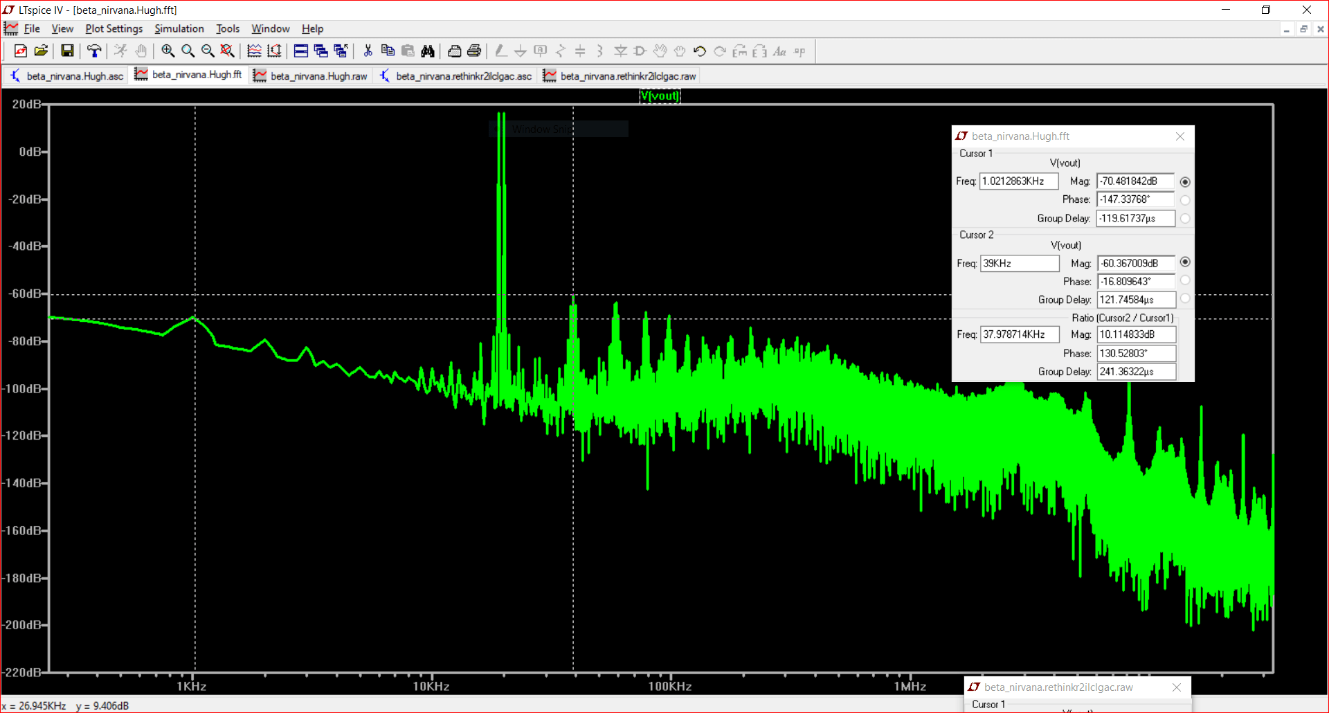Select Cursor 1 Group Delay radio button

coord(1185,218)
